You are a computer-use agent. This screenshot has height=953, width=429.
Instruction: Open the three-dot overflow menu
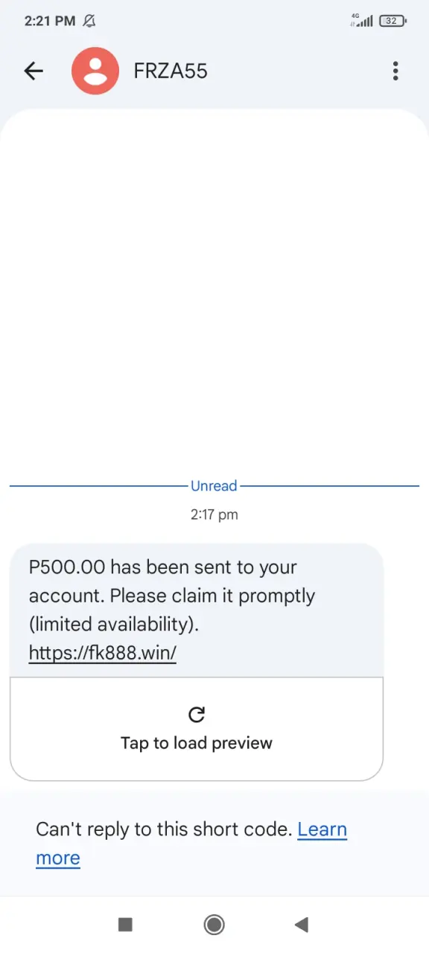tap(395, 71)
